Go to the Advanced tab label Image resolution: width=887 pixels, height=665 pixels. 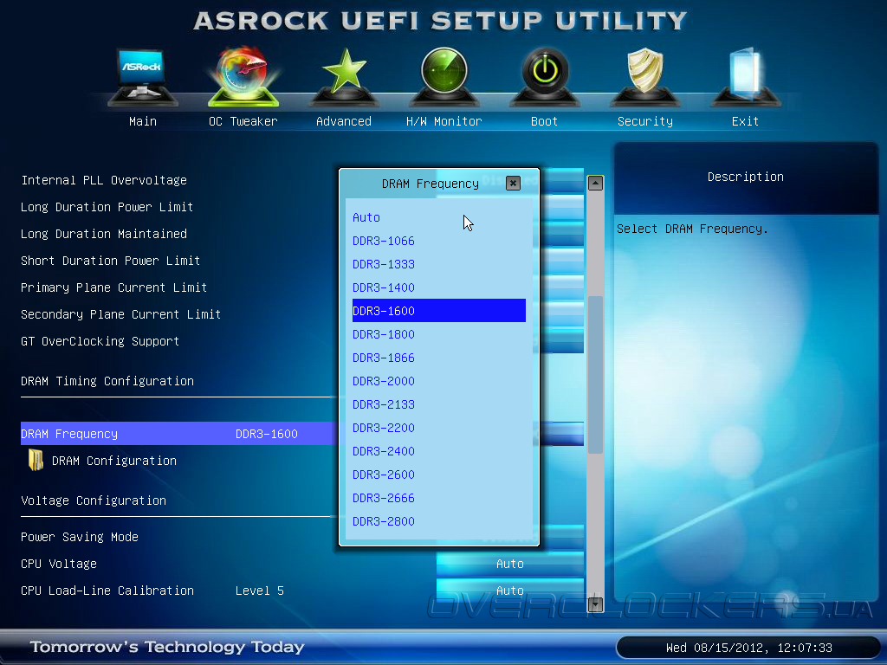[x=344, y=121]
